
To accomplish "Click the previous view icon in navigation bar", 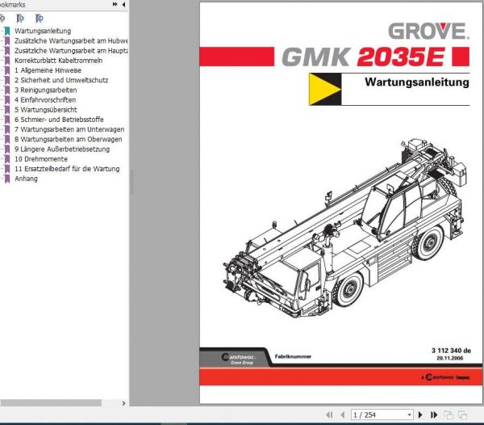I will [x=448, y=414].
